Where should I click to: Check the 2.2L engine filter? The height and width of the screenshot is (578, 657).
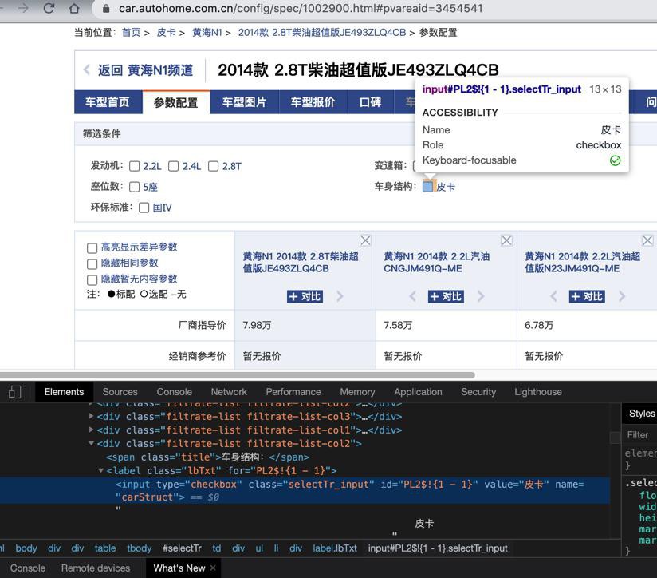coord(135,167)
